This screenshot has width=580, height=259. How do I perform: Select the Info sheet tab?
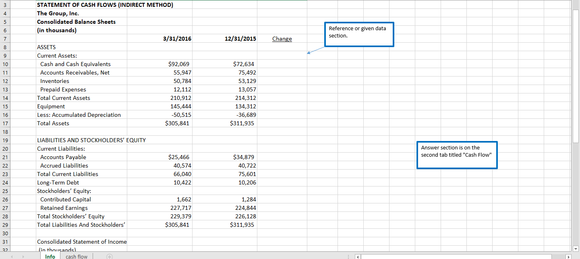50,257
